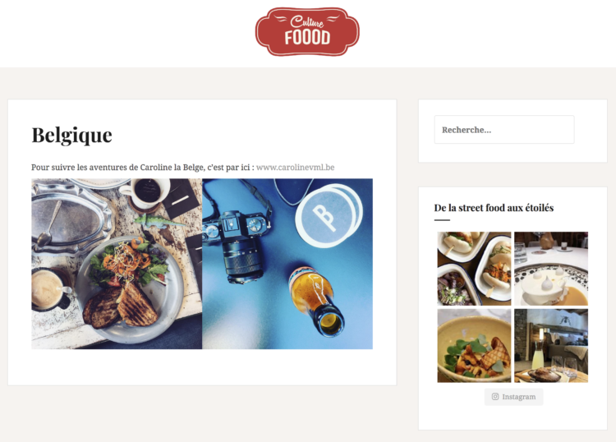The width and height of the screenshot is (616, 442).
Task: Open the white dessert plate thumbnail
Action: [x=551, y=269]
